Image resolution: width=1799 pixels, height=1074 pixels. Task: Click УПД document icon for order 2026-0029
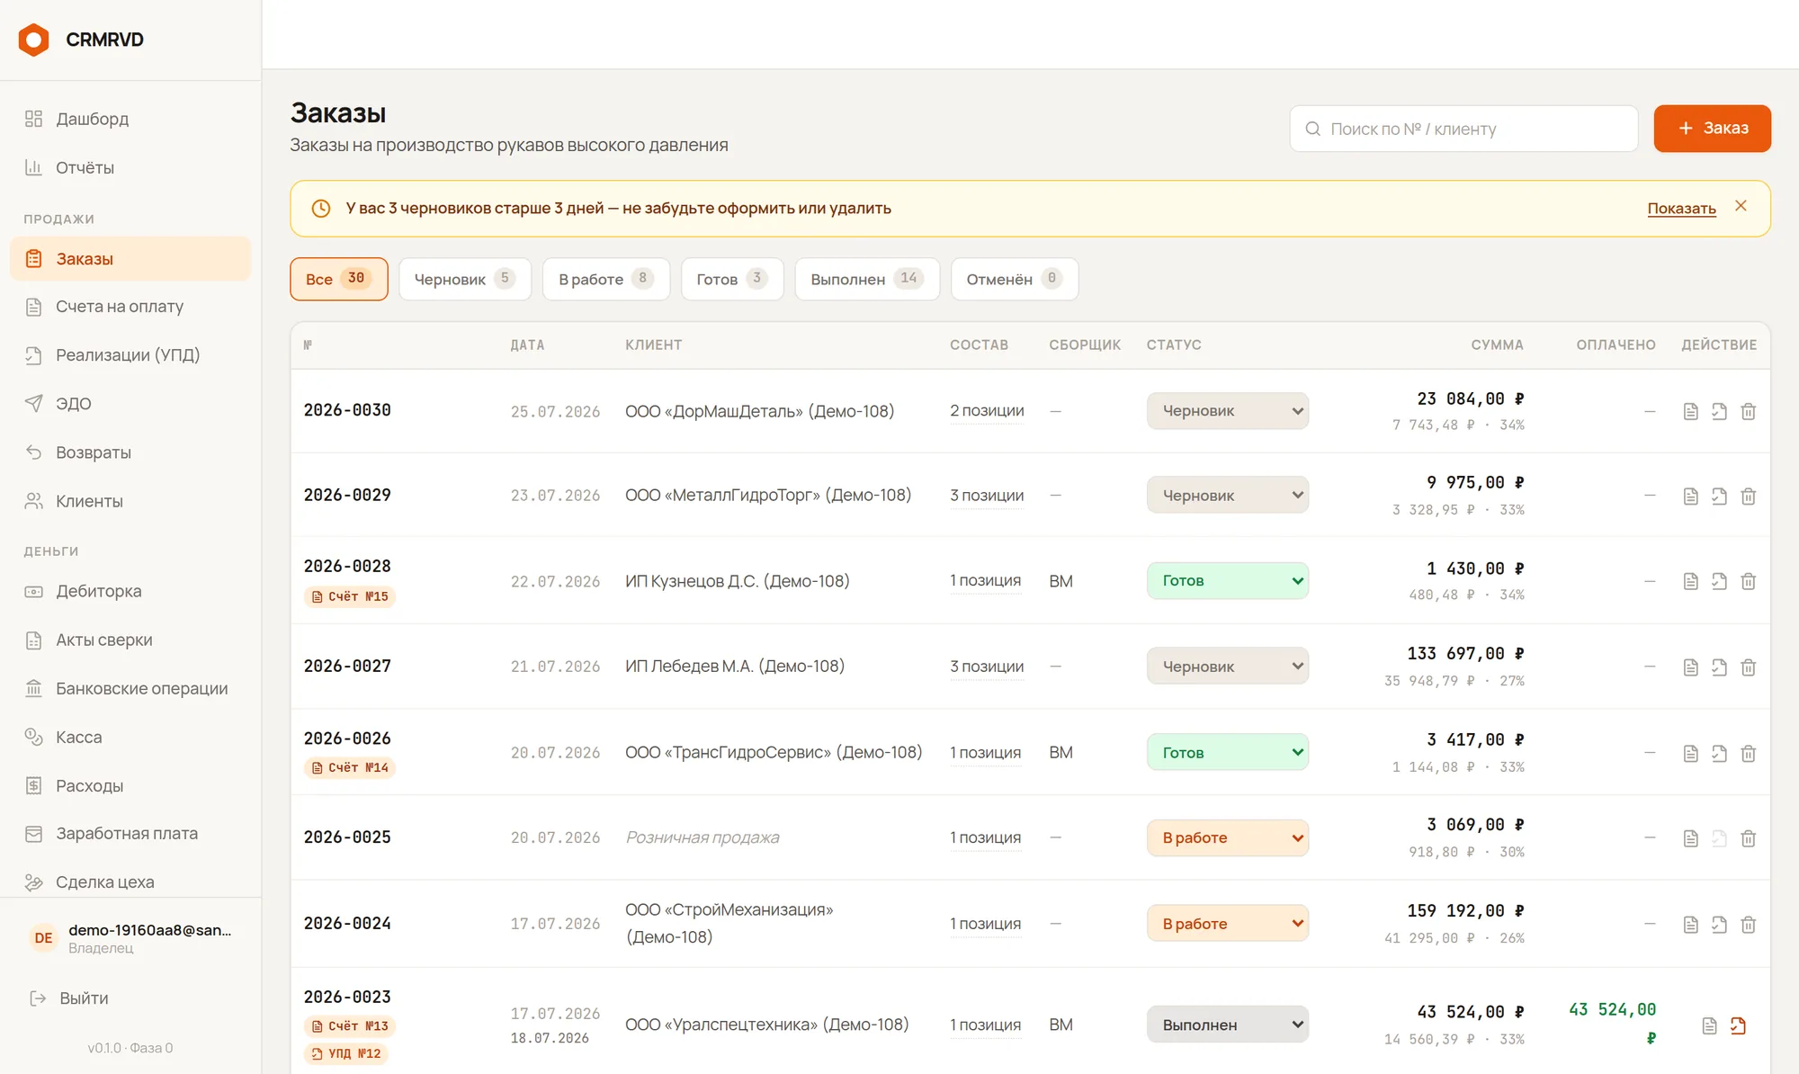(1719, 497)
